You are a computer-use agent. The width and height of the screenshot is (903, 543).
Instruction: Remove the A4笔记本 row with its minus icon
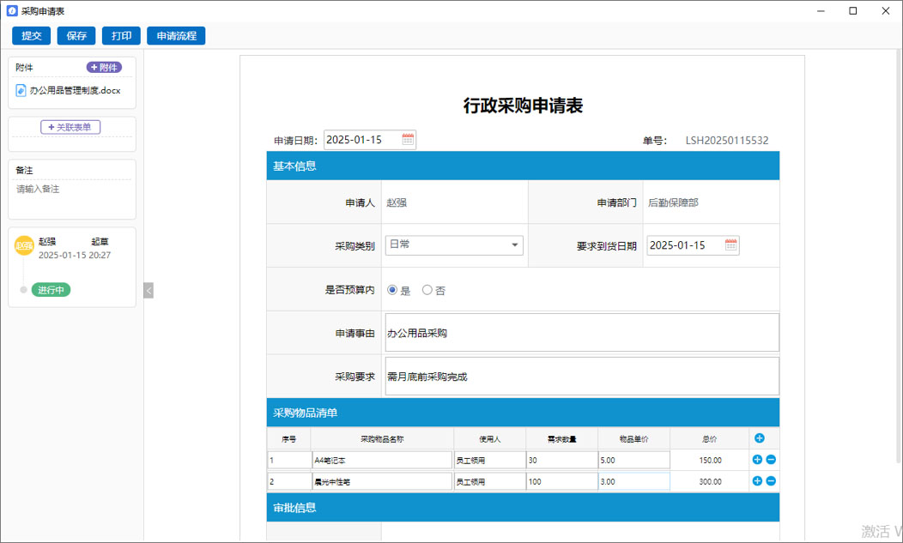771,460
